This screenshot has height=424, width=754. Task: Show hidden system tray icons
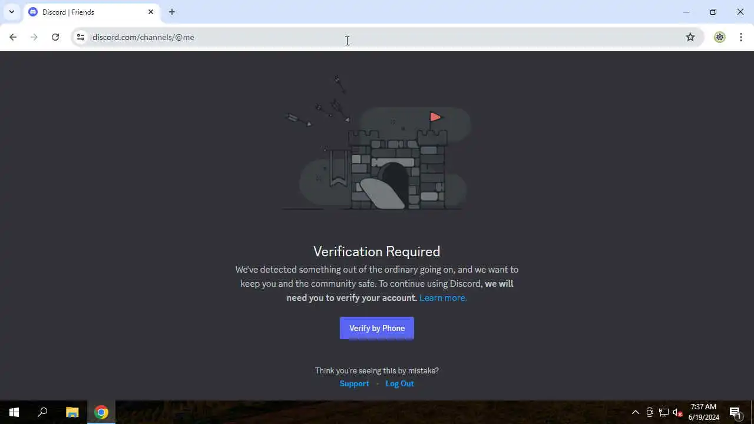click(635, 412)
